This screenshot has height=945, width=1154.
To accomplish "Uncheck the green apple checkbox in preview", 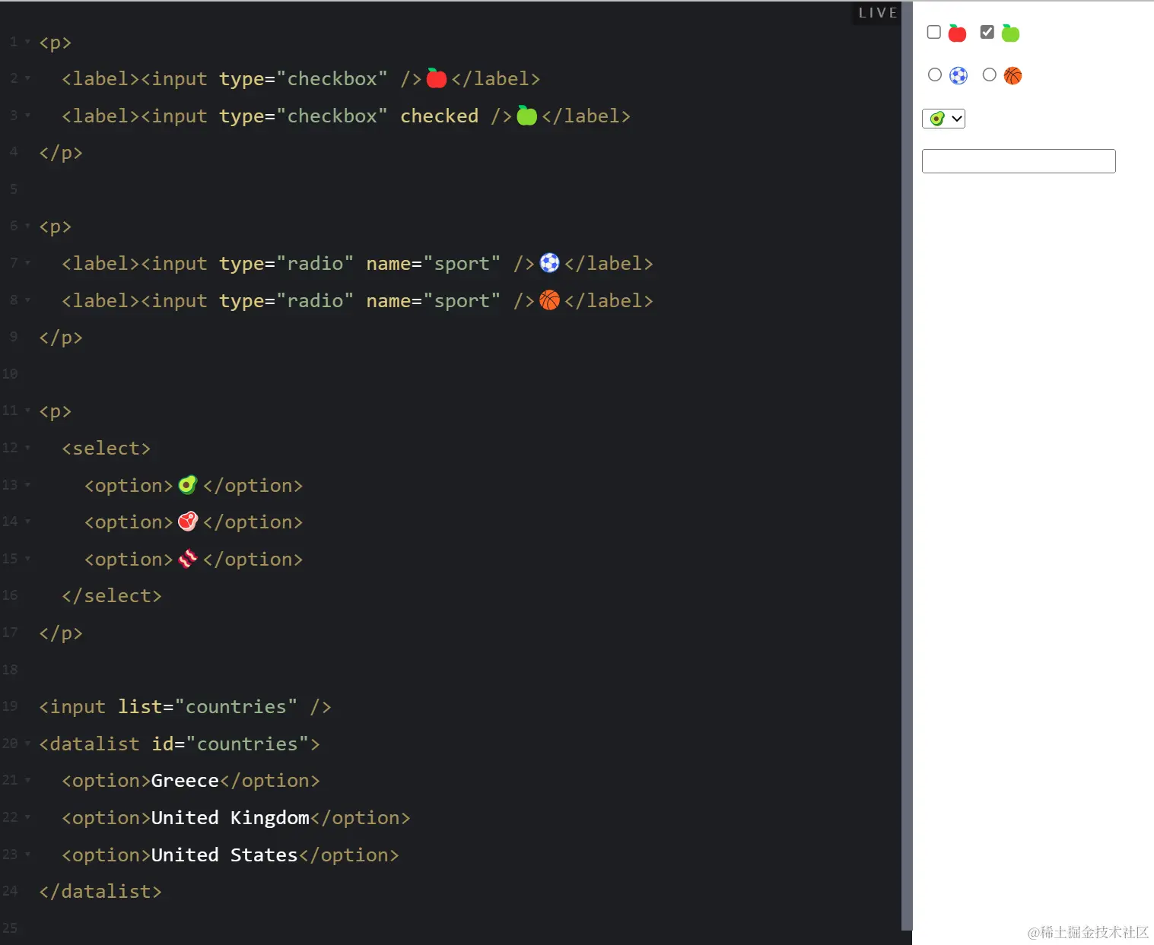I will coord(987,32).
